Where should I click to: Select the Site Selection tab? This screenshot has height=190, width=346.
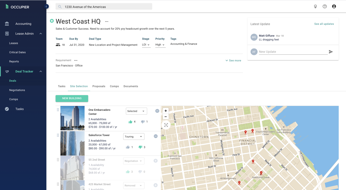click(79, 86)
